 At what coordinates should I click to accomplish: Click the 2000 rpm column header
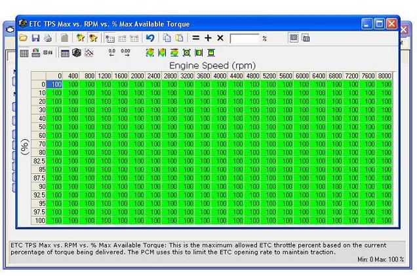(x=137, y=76)
